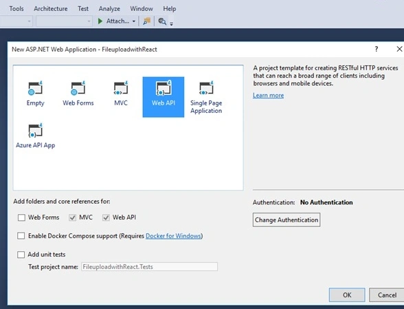Click the 'No Authentication' text
Image resolution: width=404 pixels, height=309 pixels.
coord(326,202)
